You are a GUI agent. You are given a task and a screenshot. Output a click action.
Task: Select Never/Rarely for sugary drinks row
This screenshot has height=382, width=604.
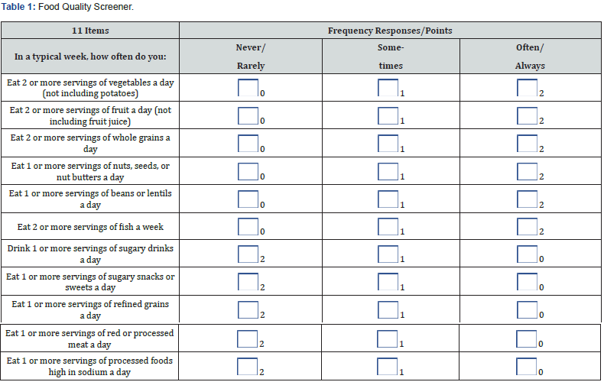tap(248, 254)
